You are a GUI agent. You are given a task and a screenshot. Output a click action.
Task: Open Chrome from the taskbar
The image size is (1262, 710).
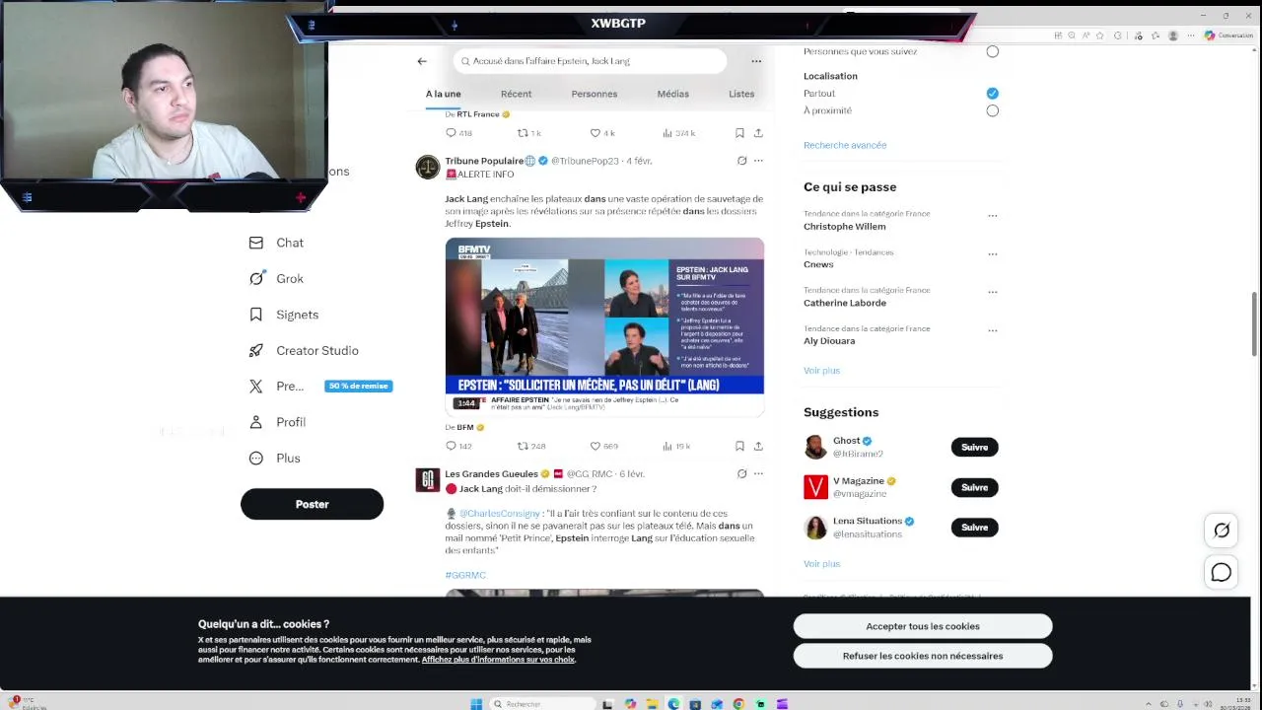738,704
